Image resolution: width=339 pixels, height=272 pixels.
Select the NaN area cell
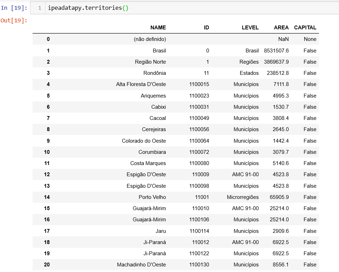tap(283, 39)
